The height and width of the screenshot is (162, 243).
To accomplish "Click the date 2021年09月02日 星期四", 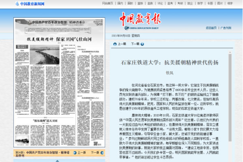I will coord(126,36).
